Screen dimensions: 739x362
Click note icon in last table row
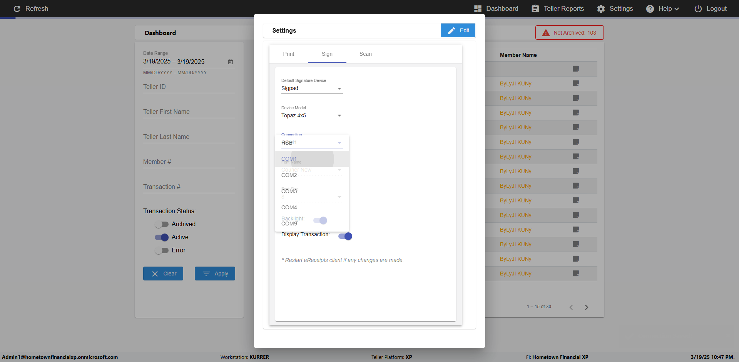point(576,274)
